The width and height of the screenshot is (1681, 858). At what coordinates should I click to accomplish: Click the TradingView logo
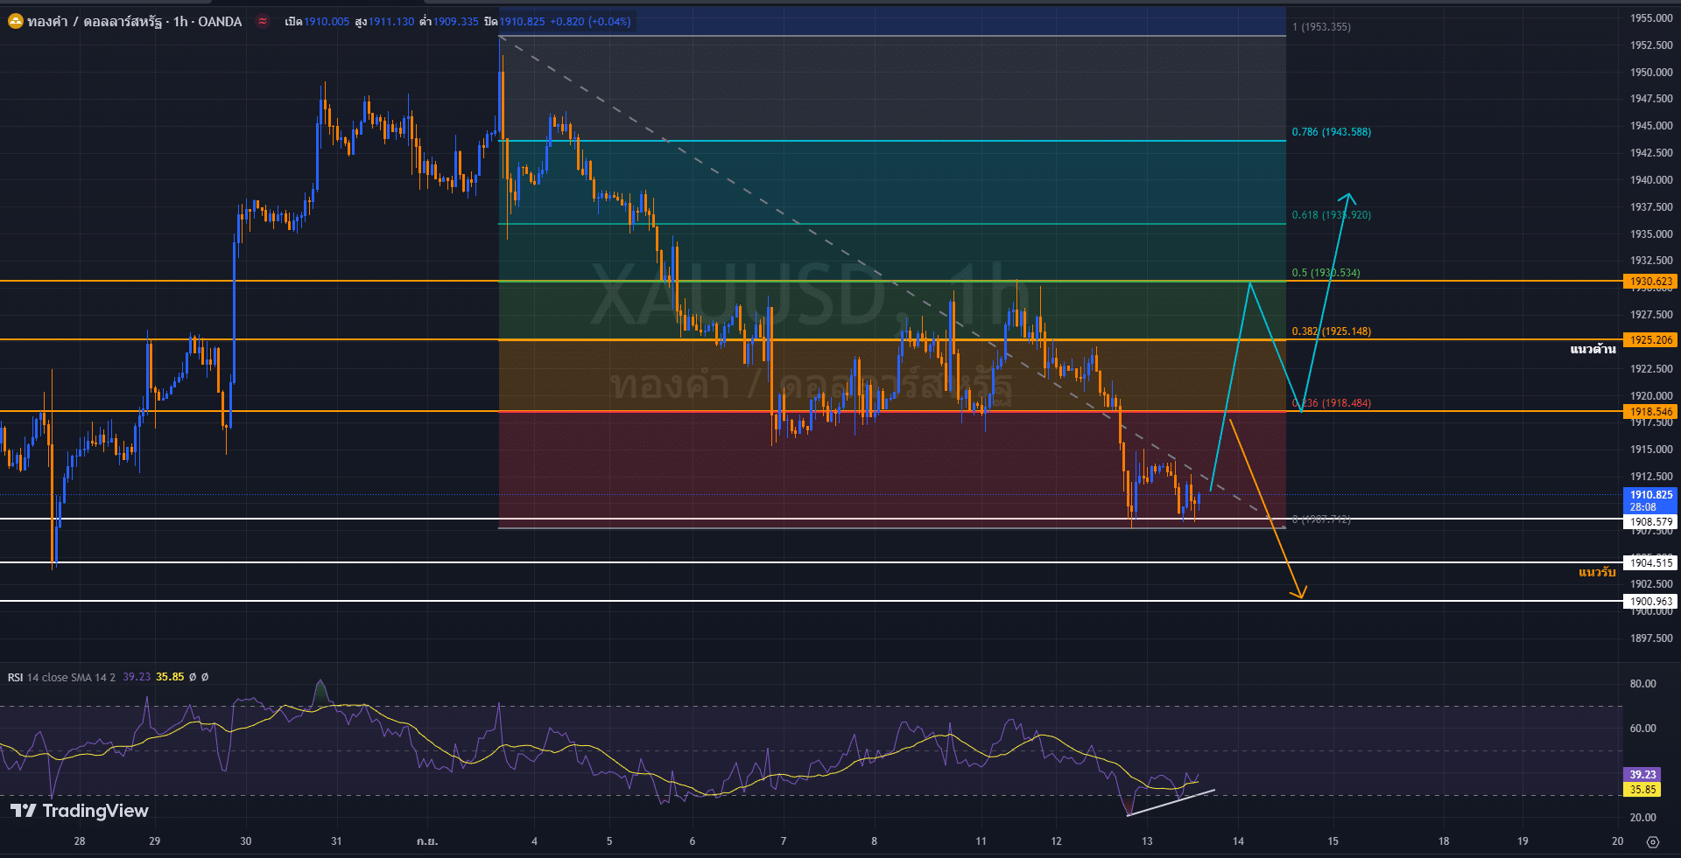[80, 811]
